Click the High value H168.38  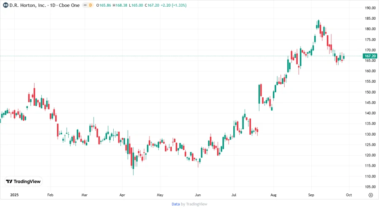click(120, 5)
